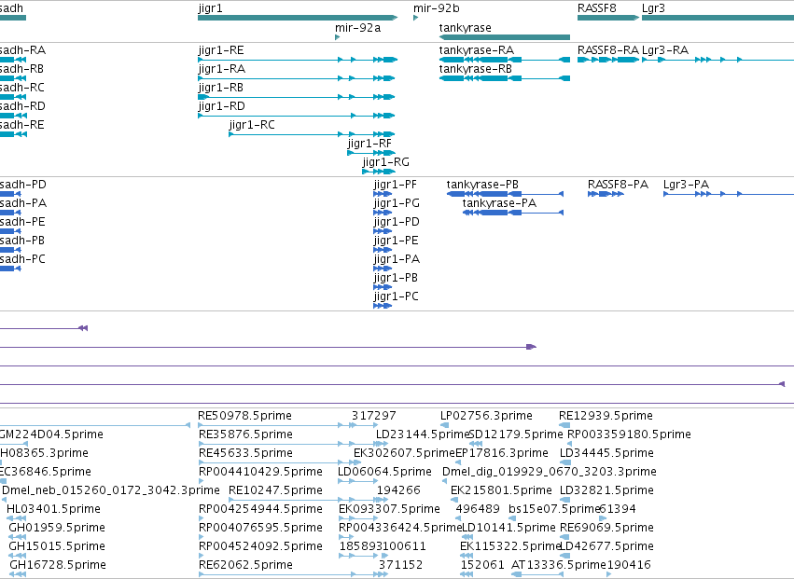The height and width of the screenshot is (579, 794).
Task: Select protein sadh-PE
Action: [x=10, y=231]
